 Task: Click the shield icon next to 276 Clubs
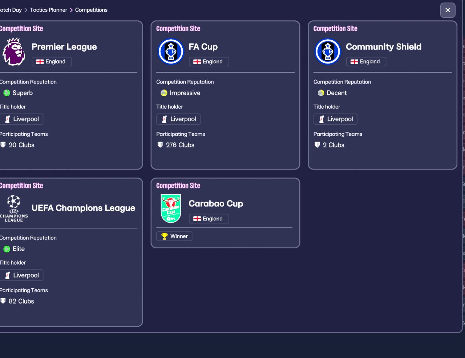tap(160, 145)
